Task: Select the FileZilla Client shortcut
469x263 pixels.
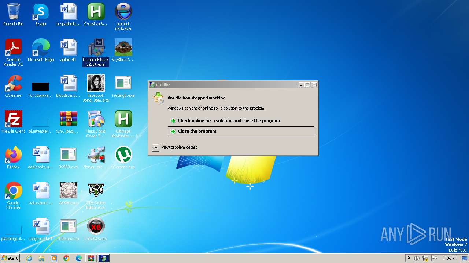Action: [x=13, y=122]
